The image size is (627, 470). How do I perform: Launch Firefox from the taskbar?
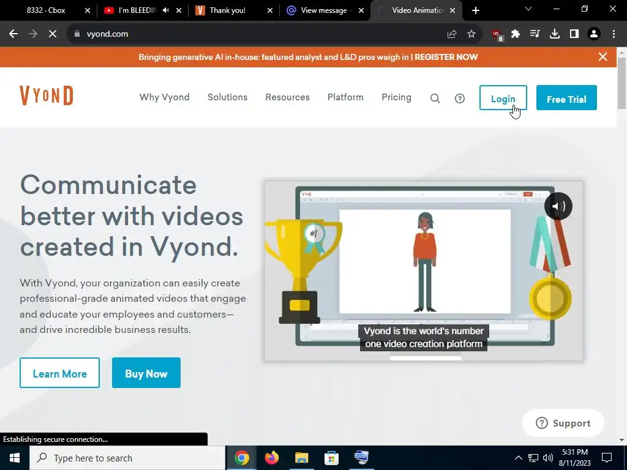pyautogui.click(x=271, y=458)
